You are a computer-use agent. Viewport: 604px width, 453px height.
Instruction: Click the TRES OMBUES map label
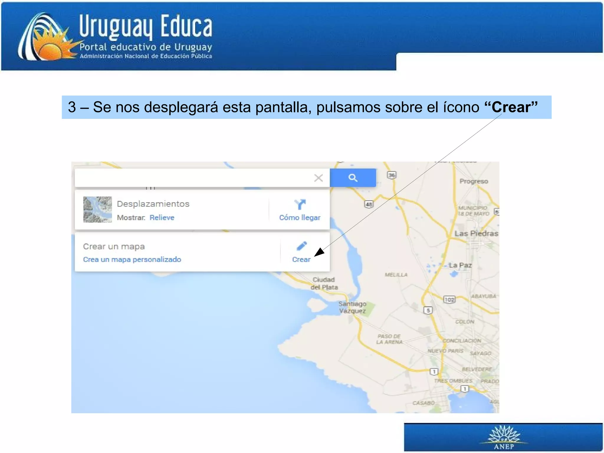click(x=453, y=381)
